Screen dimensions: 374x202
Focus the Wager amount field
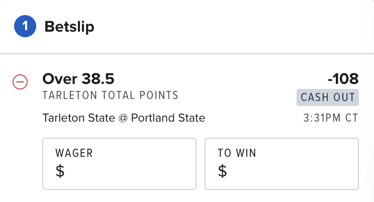[x=119, y=164]
